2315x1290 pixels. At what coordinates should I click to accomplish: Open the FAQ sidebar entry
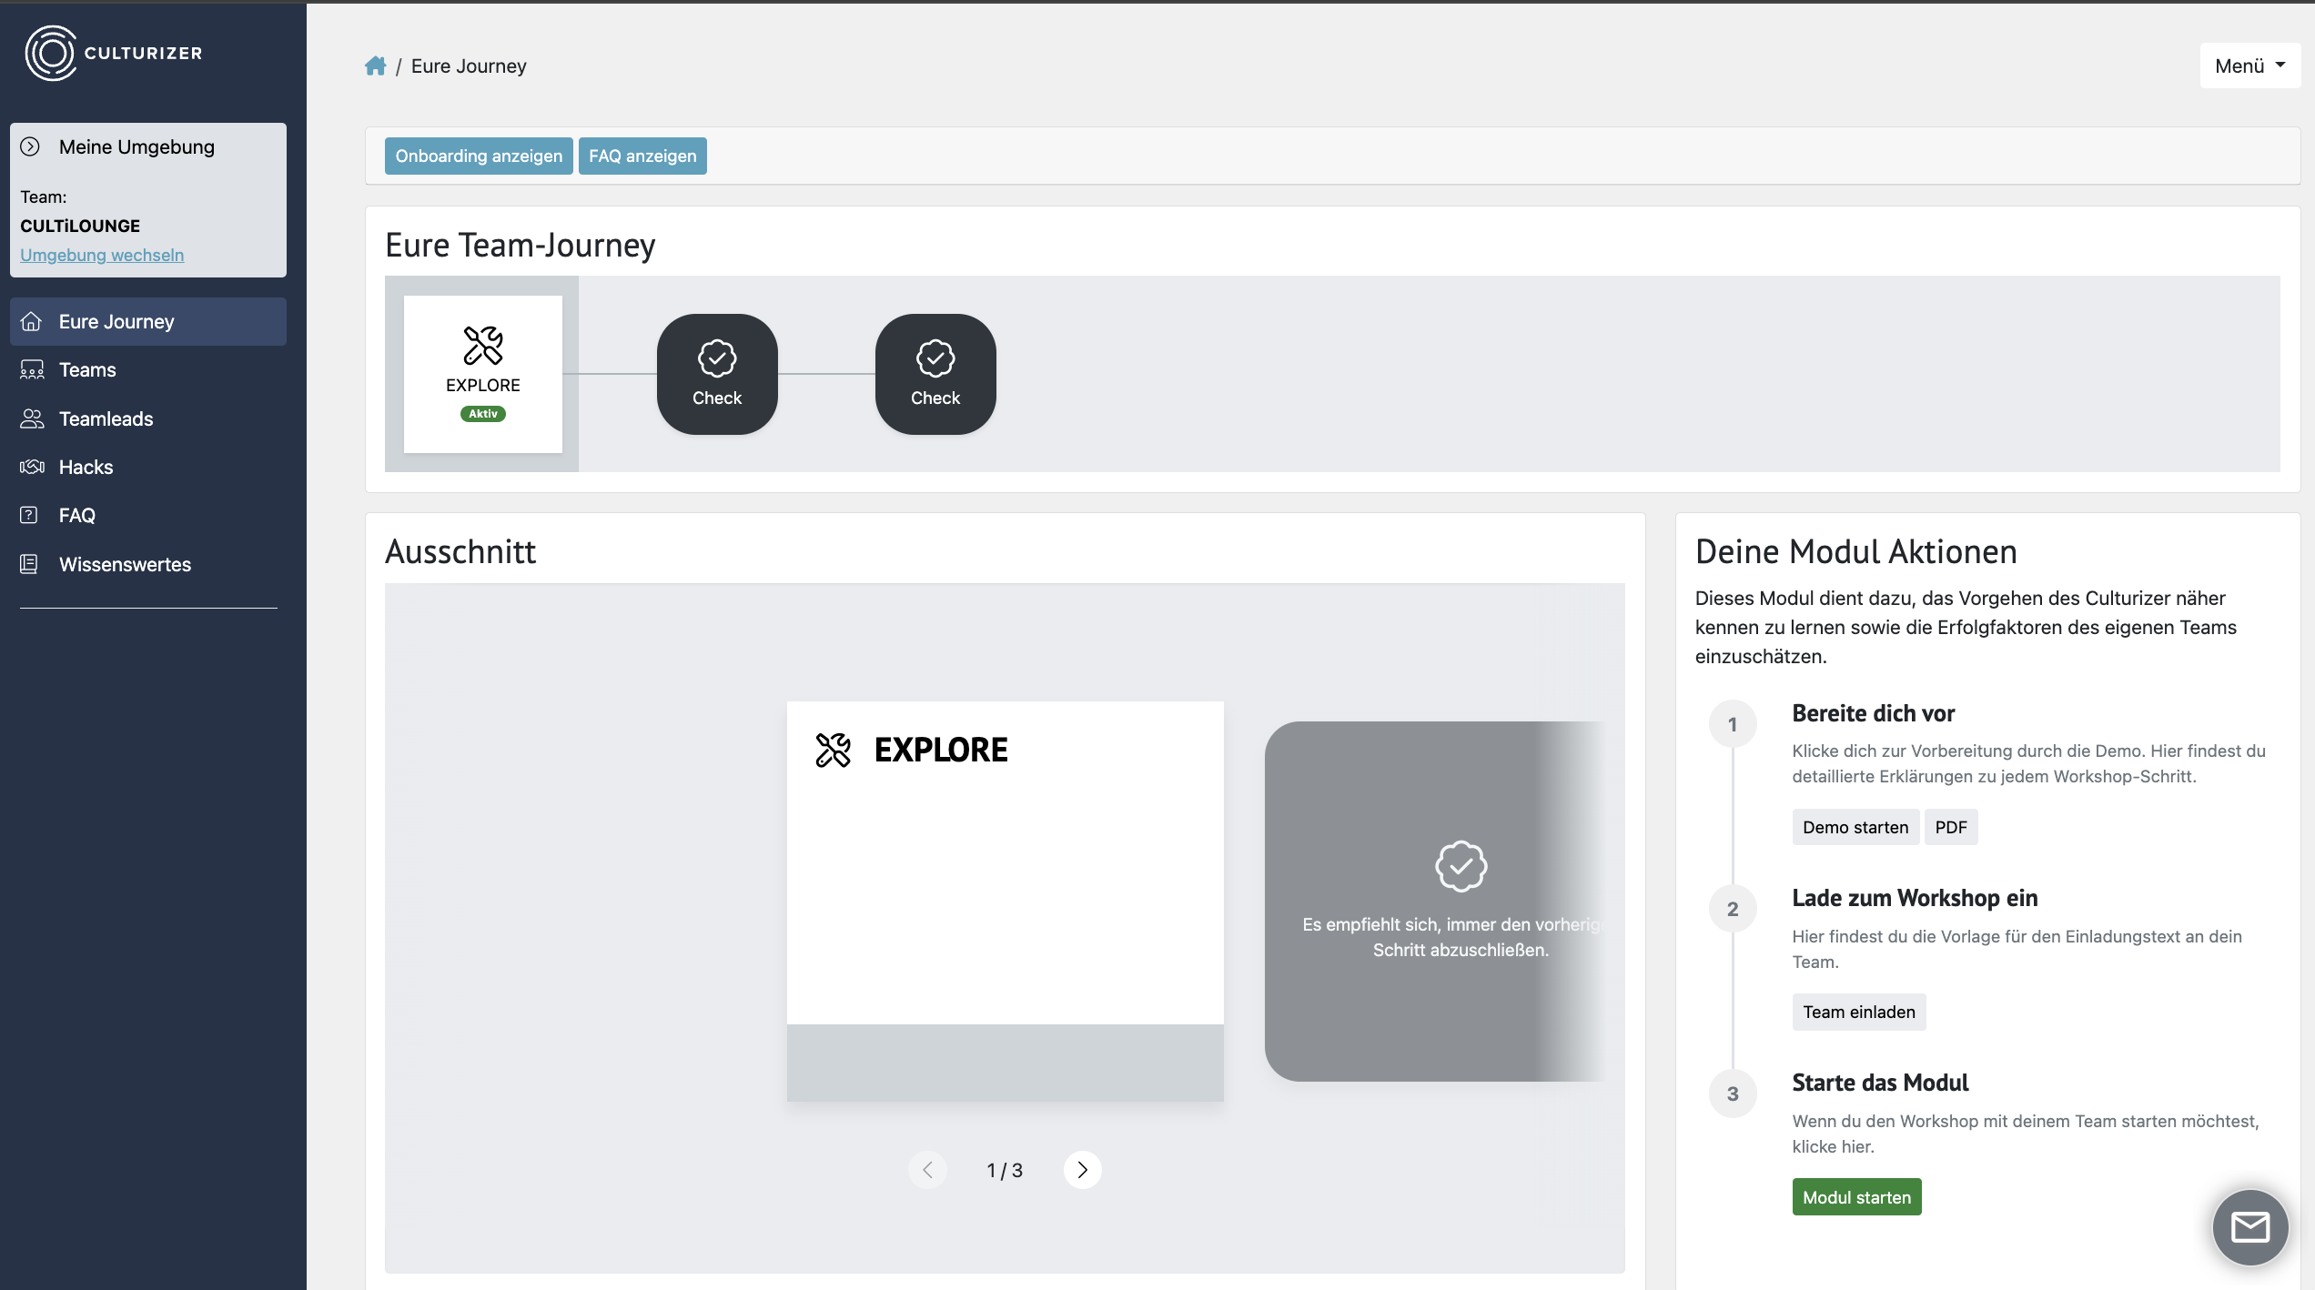[76, 515]
